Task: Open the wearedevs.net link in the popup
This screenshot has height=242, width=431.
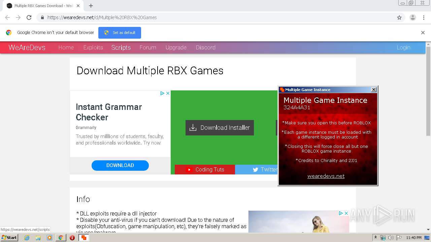Action: tap(326, 176)
